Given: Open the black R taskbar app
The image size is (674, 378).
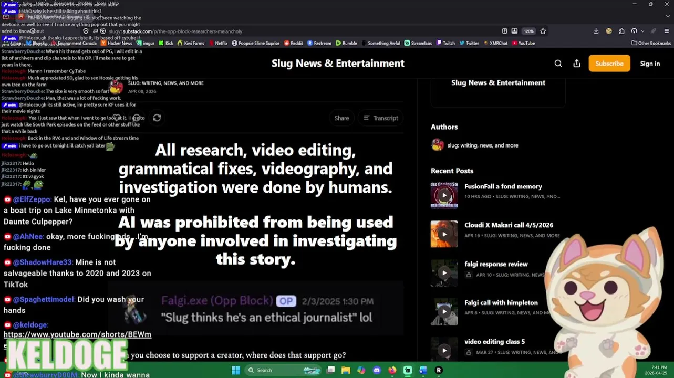Looking at the screenshot, I should pos(439,371).
